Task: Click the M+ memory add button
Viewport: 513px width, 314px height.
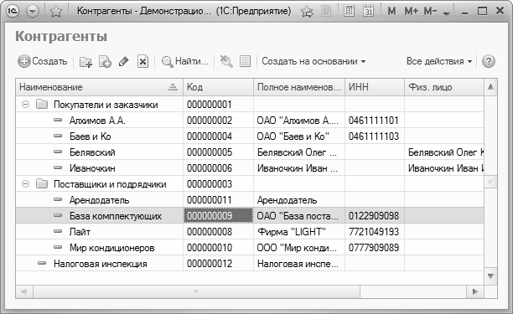Action: pos(412,12)
